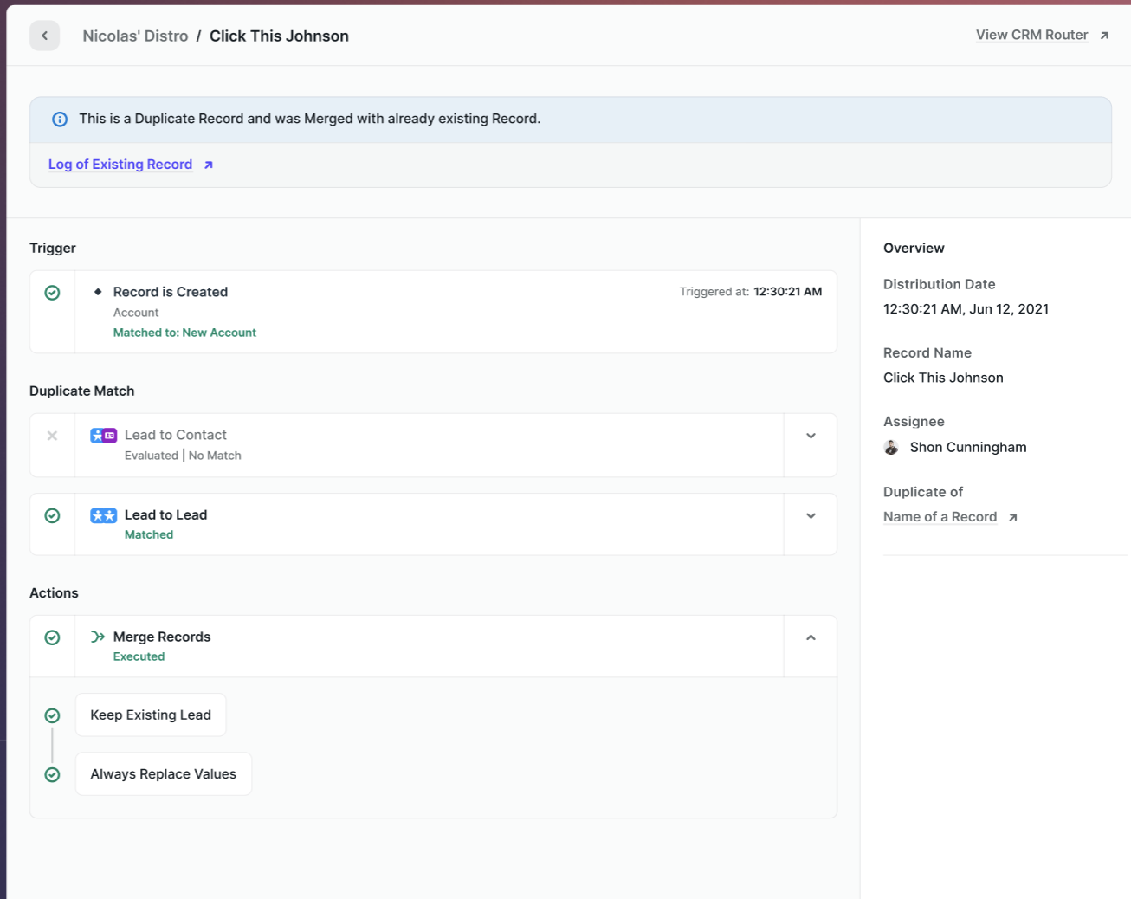This screenshot has width=1131, height=899.
Task: Click Merge Records status checkmark
Action: (x=52, y=637)
